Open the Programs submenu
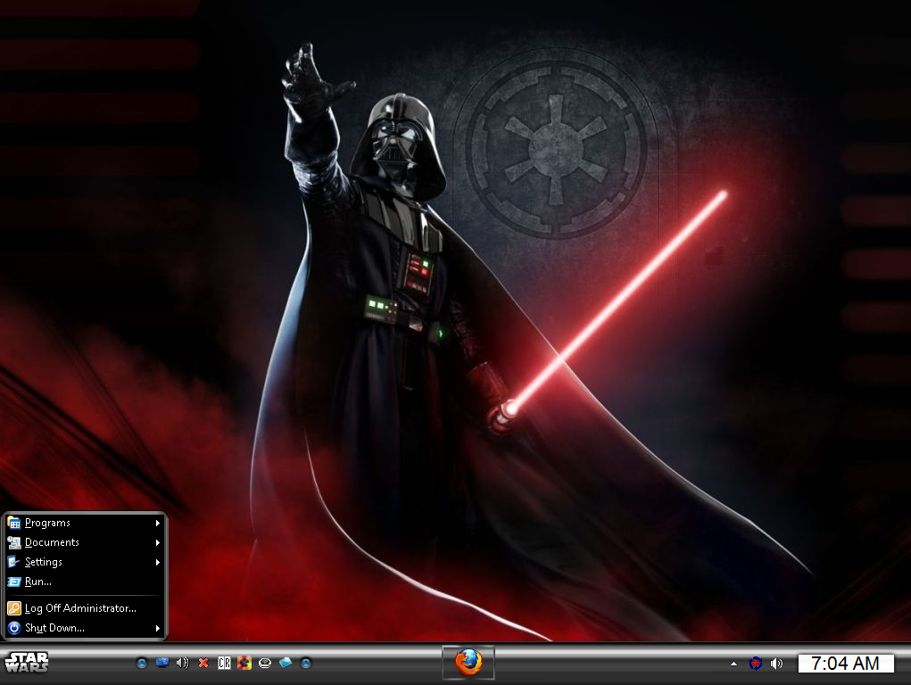 [84, 523]
